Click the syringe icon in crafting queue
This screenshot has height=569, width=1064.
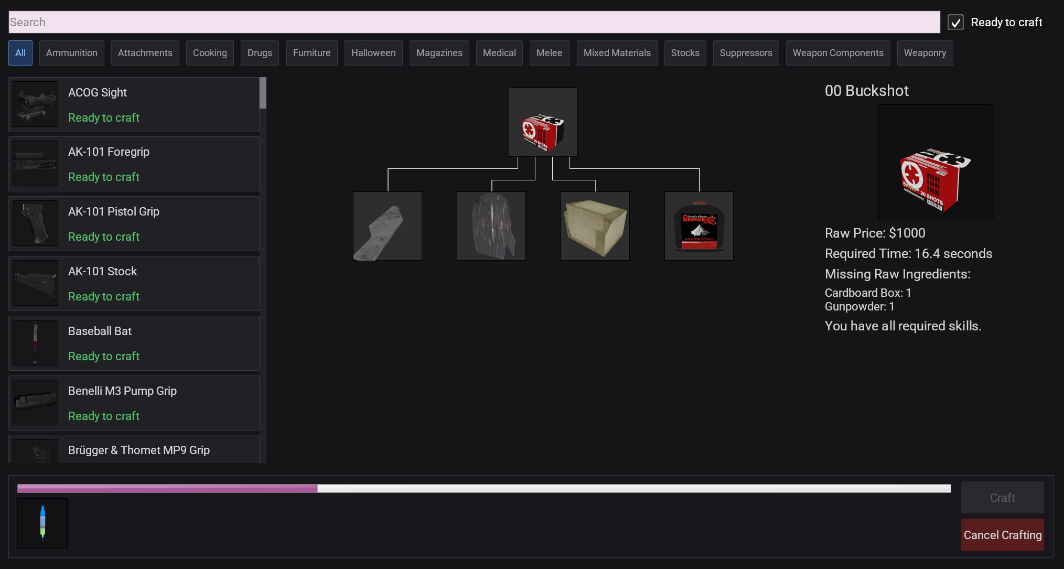pyautogui.click(x=42, y=523)
